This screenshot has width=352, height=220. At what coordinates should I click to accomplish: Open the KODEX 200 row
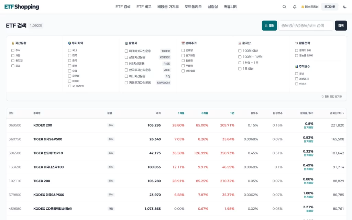176,125
